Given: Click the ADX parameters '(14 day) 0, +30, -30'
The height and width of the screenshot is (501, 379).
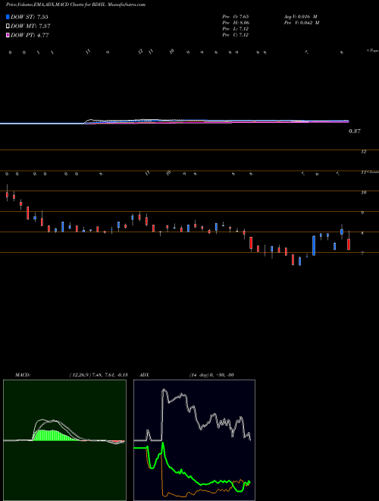Looking at the screenshot, I should [x=211, y=375].
